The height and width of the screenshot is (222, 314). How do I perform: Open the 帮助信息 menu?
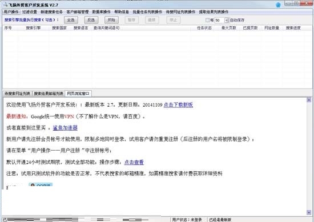pos(122,12)
